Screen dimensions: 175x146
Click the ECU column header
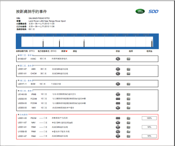click(x=47, y=51)
